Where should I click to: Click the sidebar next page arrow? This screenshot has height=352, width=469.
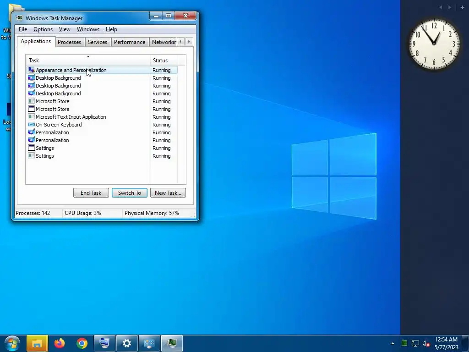pyautogui.click(x=450, y=7)
